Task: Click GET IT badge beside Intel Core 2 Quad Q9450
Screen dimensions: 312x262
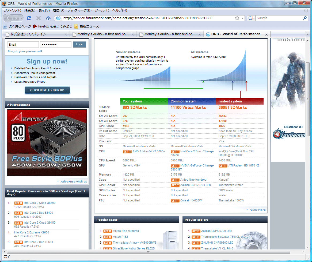Action: click(x=18, y=223)
